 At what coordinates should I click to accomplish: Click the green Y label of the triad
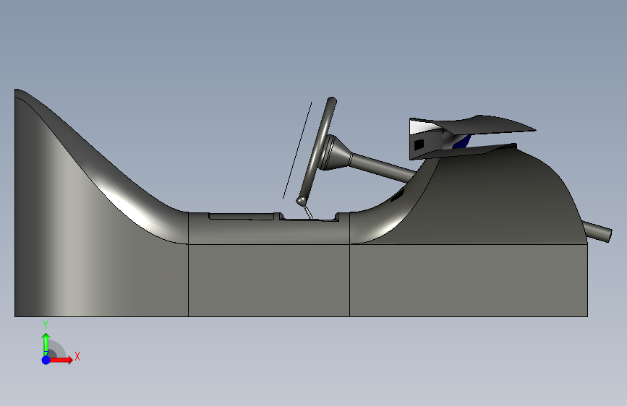click(46, 325)
